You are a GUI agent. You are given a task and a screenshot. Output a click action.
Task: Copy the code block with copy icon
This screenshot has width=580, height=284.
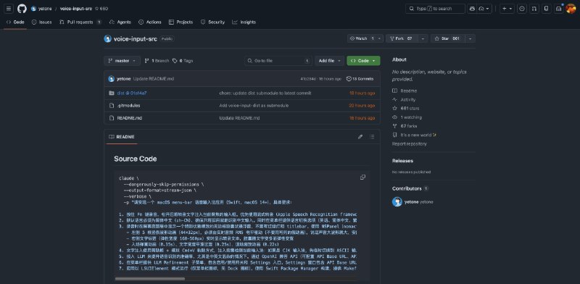click(x=362, y=177)
